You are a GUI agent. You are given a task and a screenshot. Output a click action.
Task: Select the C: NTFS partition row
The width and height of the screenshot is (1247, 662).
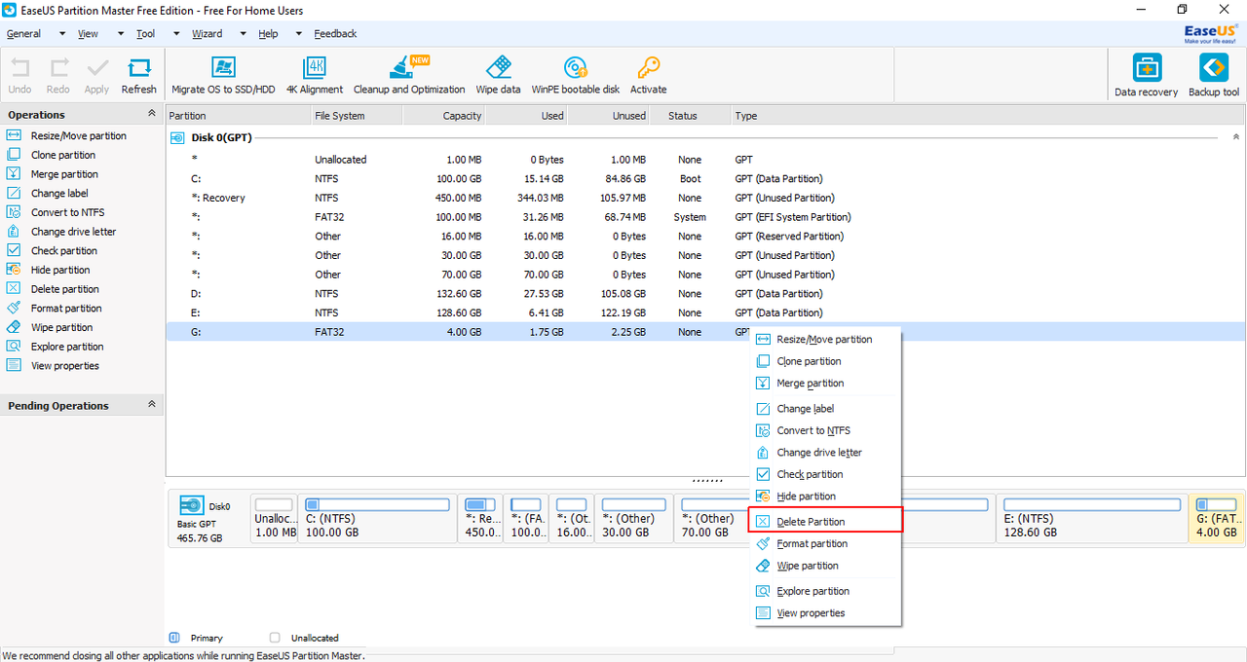[x=705, y=179]
